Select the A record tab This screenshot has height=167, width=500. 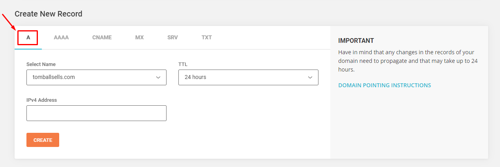point(28,38)
